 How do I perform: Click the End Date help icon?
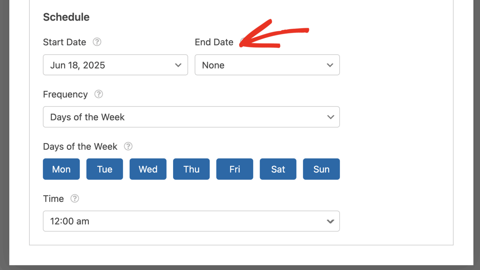[x=243, y=42]
